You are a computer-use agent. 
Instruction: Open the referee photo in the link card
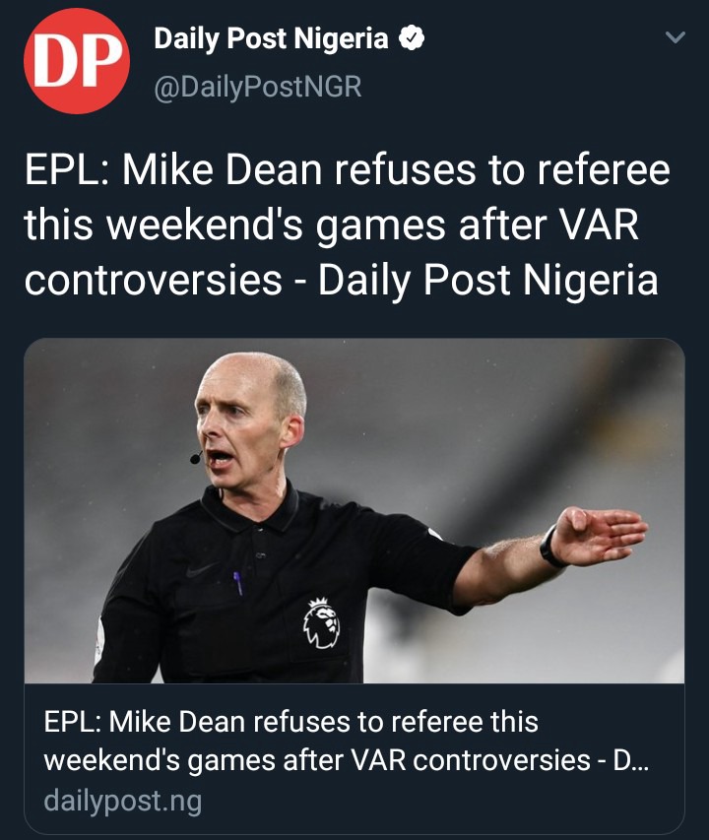tap(354, 510)
